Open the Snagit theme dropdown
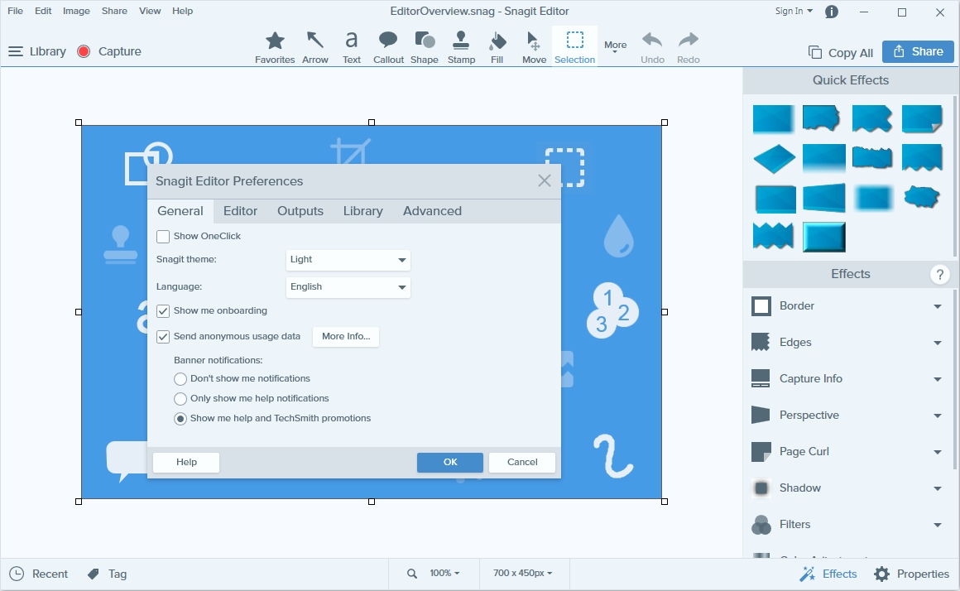The width and height of the screenshot is (960, 591). pyautogui.click(x=348, y=260)
